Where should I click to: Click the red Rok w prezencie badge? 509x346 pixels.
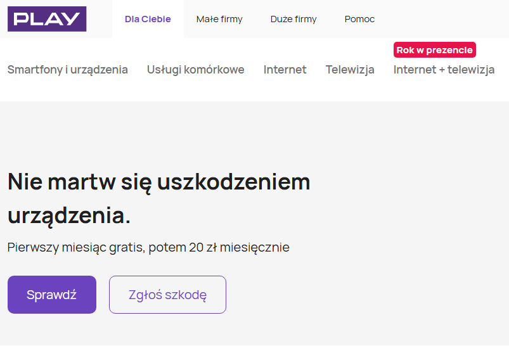coord(434,50)
